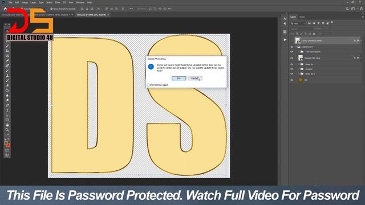Switch to the Paths panel tab
Screen dimensions: 365x205
tap(302, 17)
